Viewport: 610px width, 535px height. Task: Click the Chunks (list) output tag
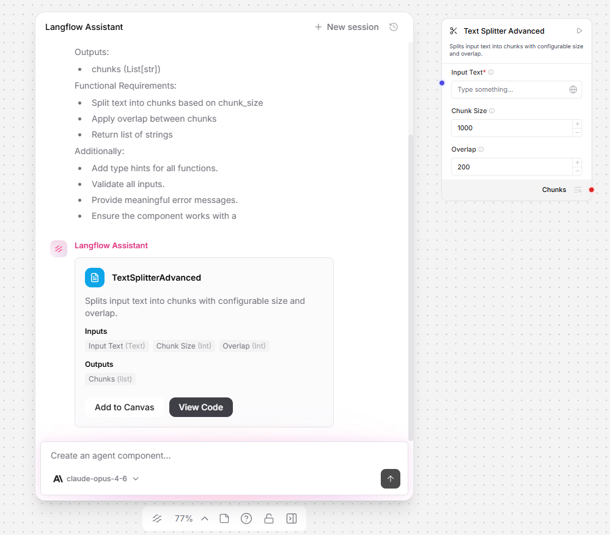110,379
